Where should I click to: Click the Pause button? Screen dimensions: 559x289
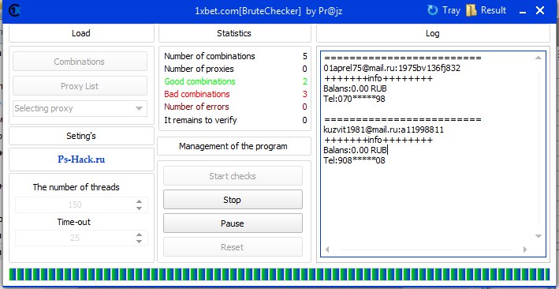(x=233, y=223)
